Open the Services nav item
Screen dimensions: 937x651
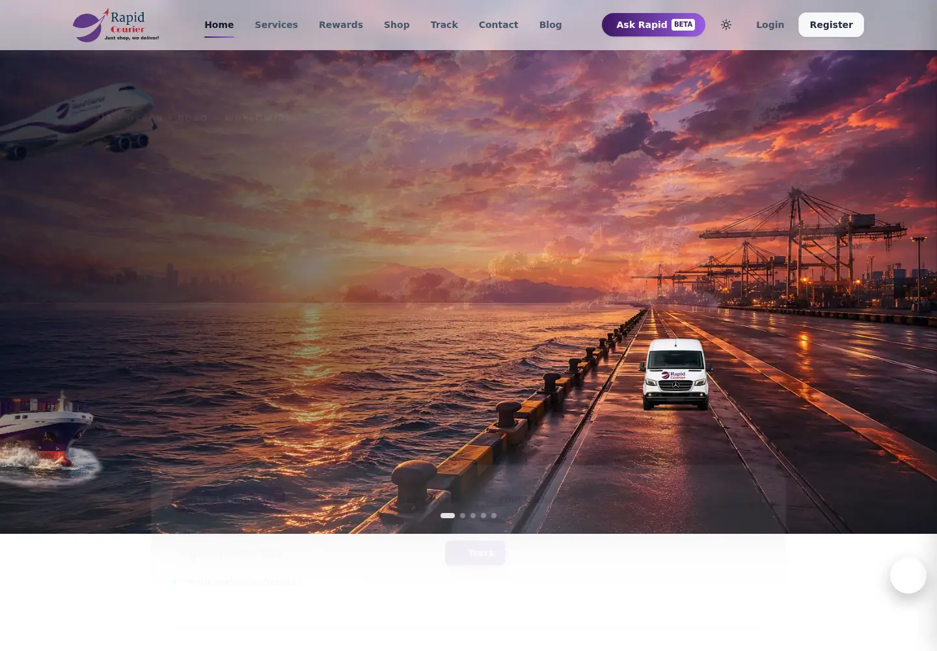point(276,25)
